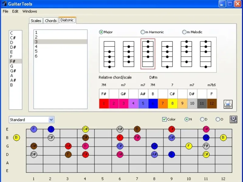Switch to the Scales tab

click(x=36, y=21)
